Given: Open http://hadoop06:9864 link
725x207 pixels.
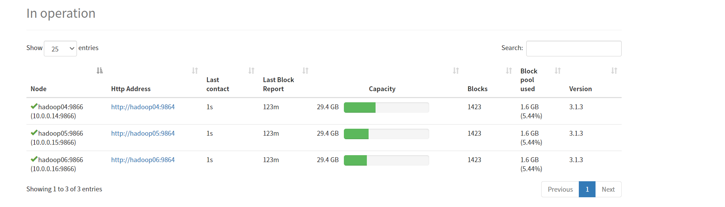Looking at the screenshot, I should [x=143, y=160].
